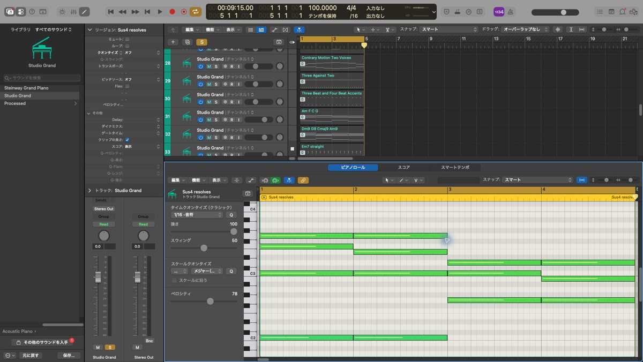Click the duplicate track button
This screenshot has height=362, width=643.
188,42
